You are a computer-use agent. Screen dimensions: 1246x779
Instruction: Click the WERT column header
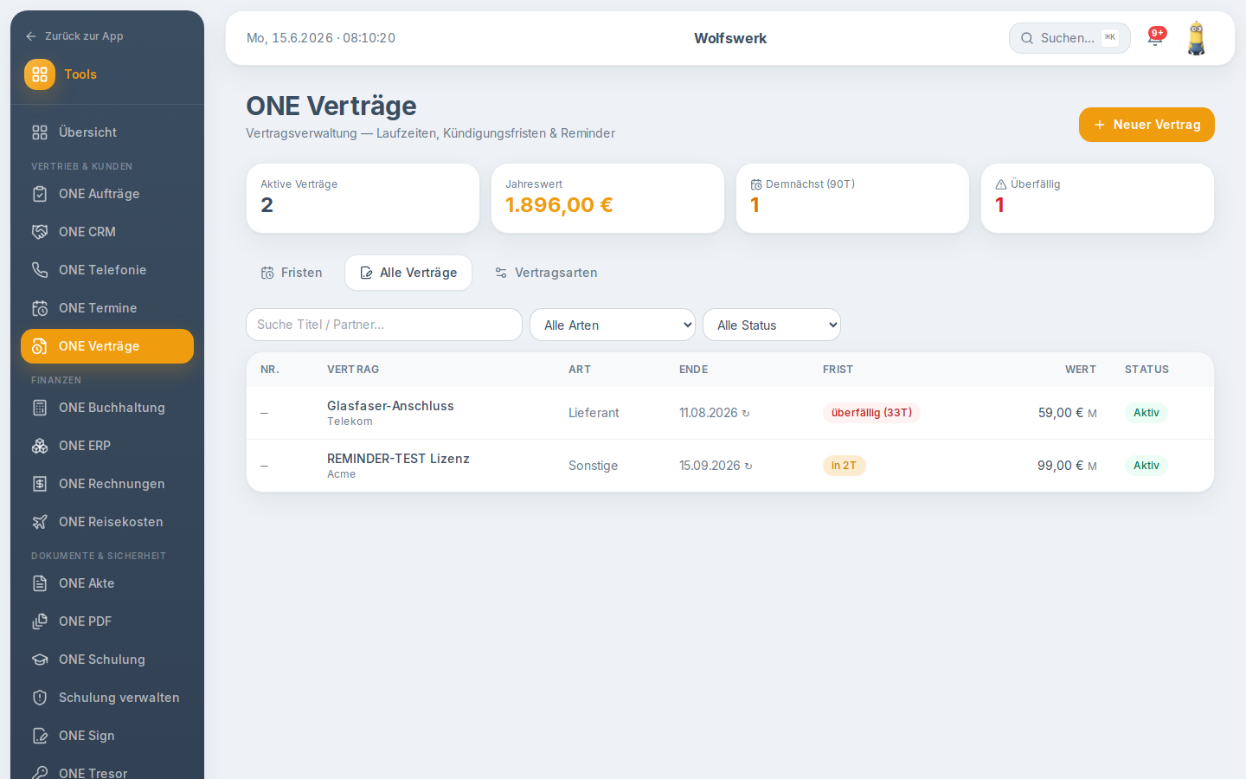click(x=1081, y=370)
